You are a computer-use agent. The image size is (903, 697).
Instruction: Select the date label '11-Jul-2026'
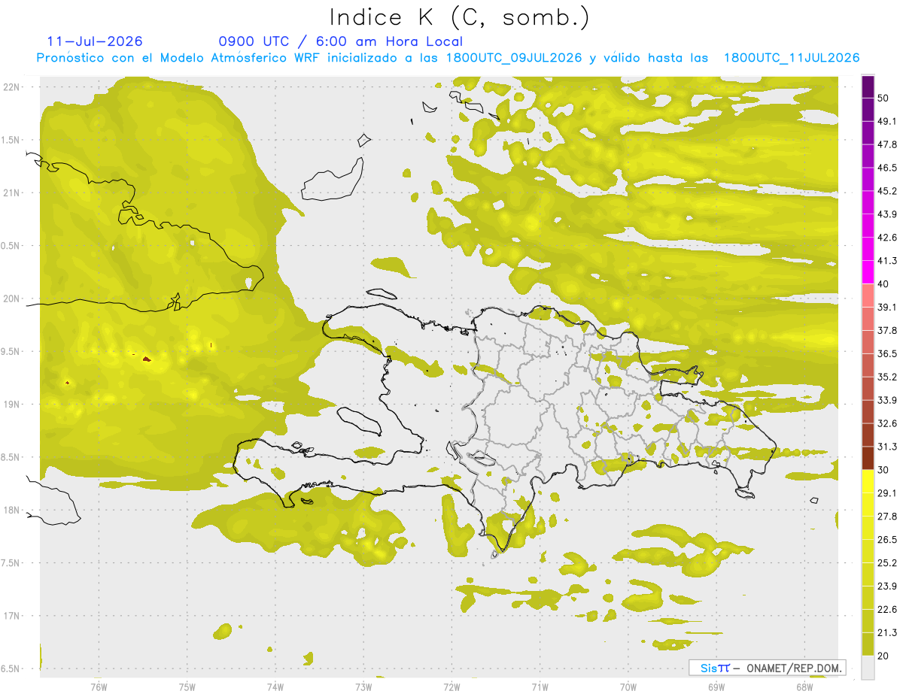pos(95,41)
